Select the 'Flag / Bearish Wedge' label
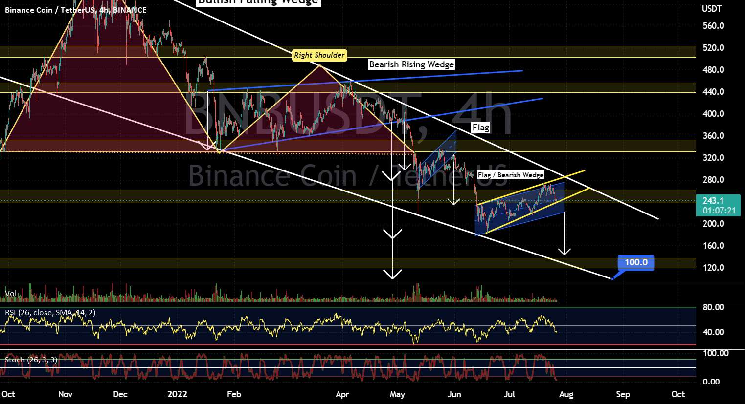Viewport: 745px width, 404px height. (510, 175)
